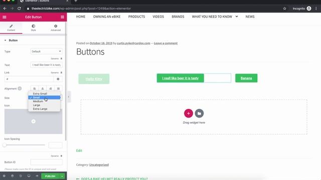Viewport: 321px width, 180px height.
Task: Open VIDEOS nav item
Action: pos(158,16)
